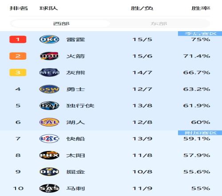The height and width of the screenshot is (196, 222).
Task: Tap the GSW Warriors logo
Action: coord(49,89)
